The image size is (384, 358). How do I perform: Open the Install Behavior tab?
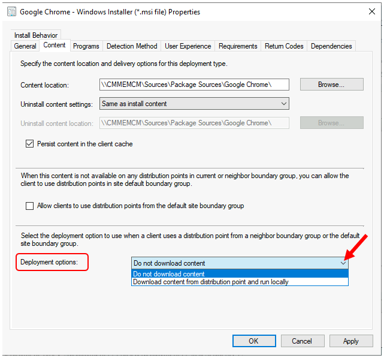pos(36,35)
